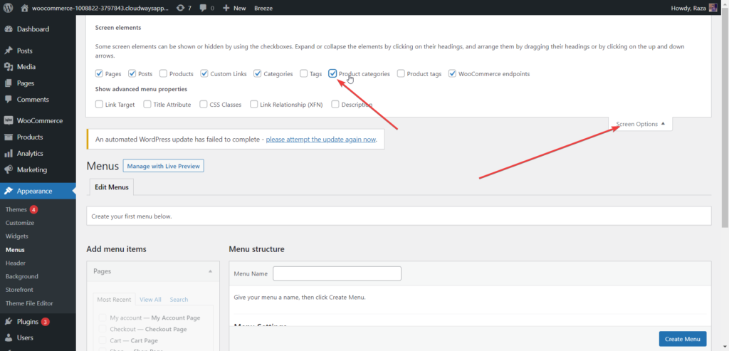The height and width of the screenshot is (351, 729).
Task: Switch to the View All tab
Action: [x=150, y=300]
